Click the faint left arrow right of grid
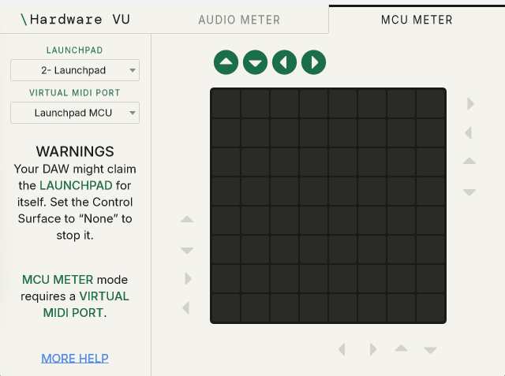Screen dimensions: 505x376 [x=469, y=133]
